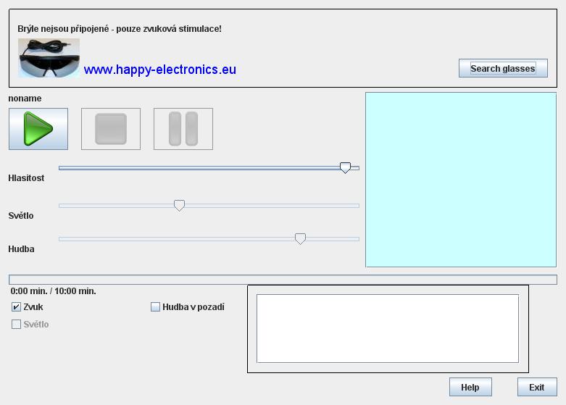Start the session with the green play button

[x=38, y=129]
